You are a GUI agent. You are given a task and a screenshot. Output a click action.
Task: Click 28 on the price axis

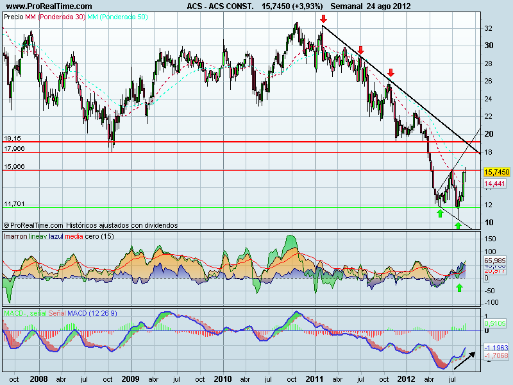click(488, 64)
